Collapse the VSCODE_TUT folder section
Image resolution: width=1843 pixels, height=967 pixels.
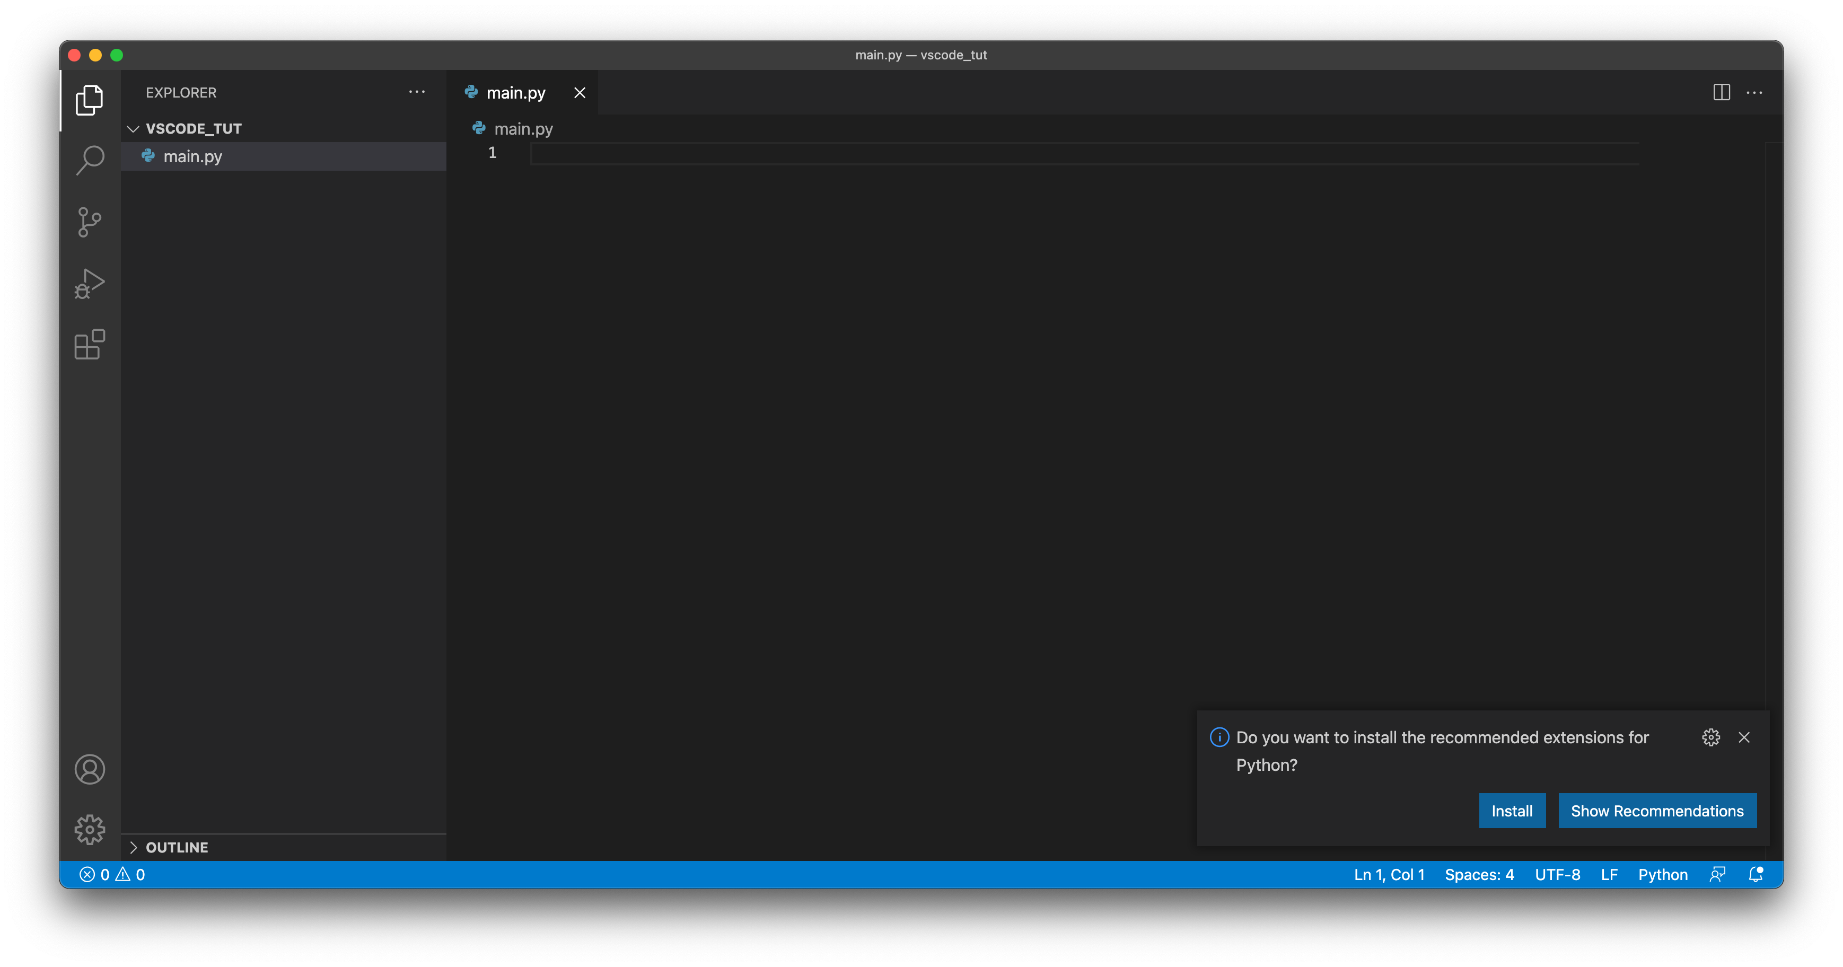[x=134, y=129]
